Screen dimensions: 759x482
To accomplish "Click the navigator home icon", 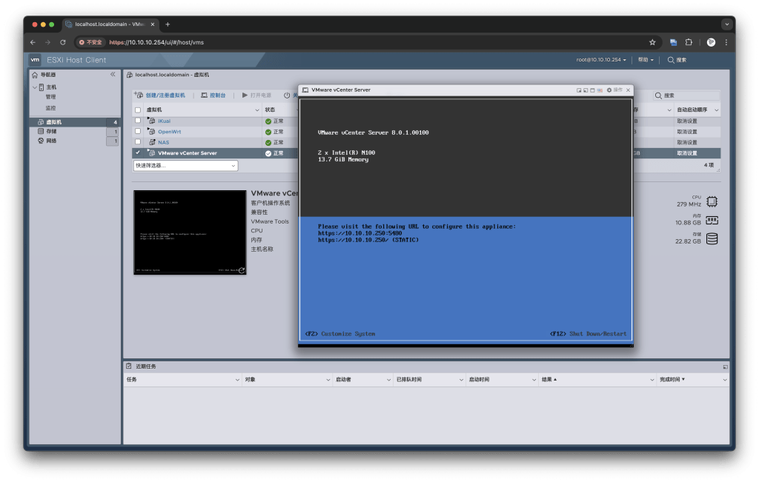I will (35, 75).
